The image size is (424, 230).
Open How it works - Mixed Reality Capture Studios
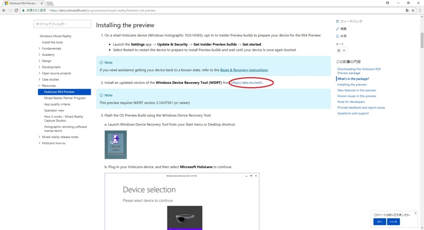[63, 119]
